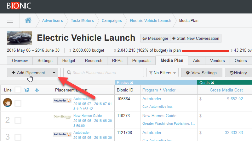252x141 pixels.
Task: Open the Settings tab
Action: pyautogui.click(x=45, y=60)
